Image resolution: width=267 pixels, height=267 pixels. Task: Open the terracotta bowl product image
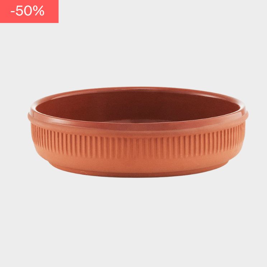(138, 132)
